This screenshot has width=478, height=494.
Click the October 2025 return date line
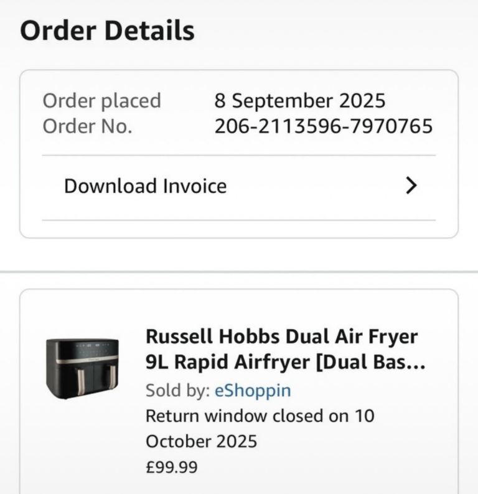pos(202,441)
